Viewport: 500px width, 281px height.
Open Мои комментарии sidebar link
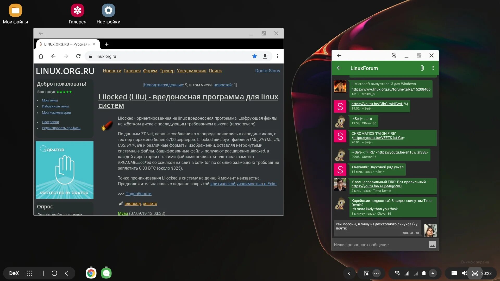click(56, 113)
